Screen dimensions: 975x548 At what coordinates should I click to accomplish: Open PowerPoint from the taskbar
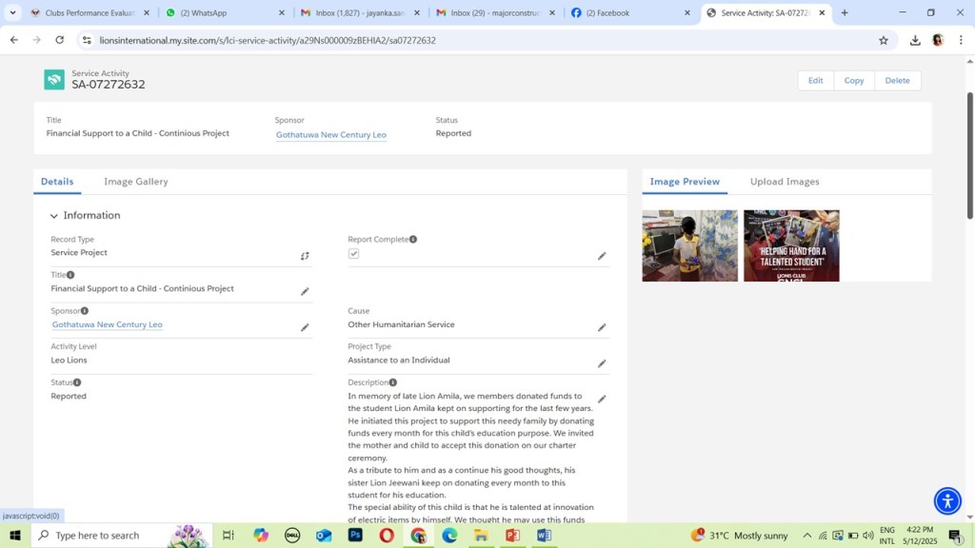pos(512,535)
